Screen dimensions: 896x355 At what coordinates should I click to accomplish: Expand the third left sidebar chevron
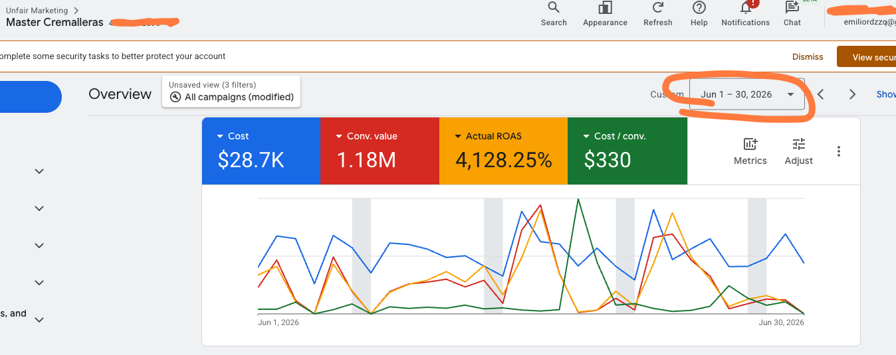pyautogui.click(x=39, y=246)
